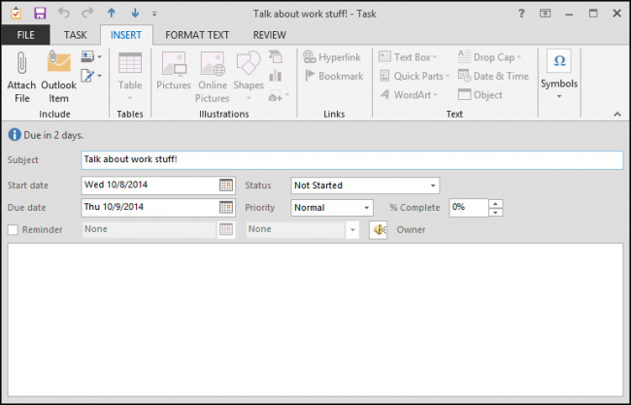Image resolution: width=631 pixels, height=405 pixels.
Task: Open the Symbols omega menu
Action: point(559,75)
